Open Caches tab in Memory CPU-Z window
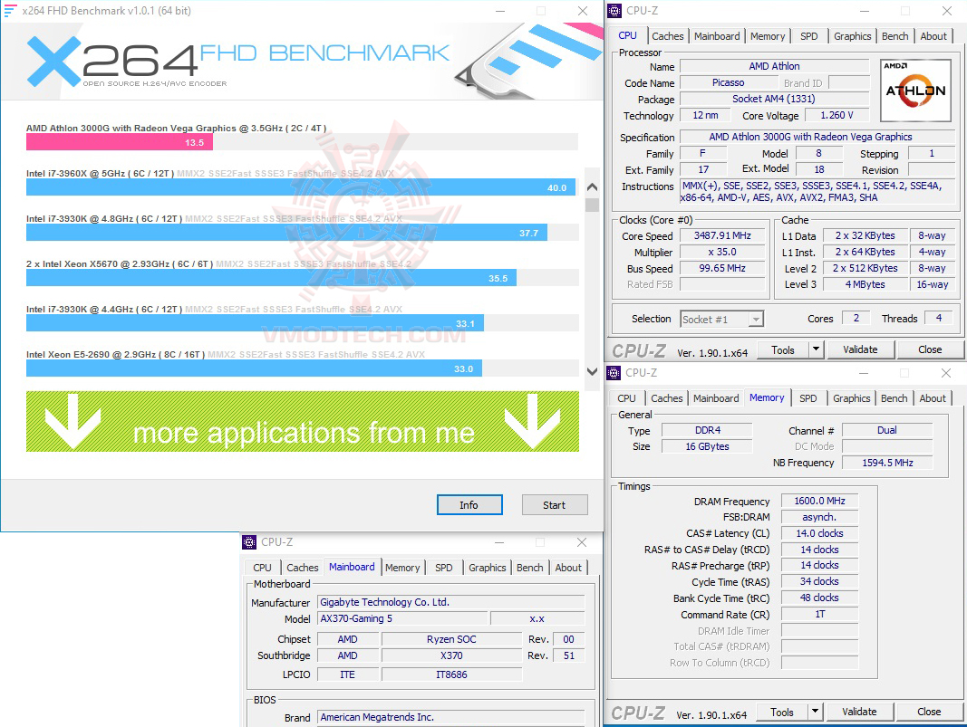The width and height of the screenshot is (967, 727). click(x=667, y=398)
